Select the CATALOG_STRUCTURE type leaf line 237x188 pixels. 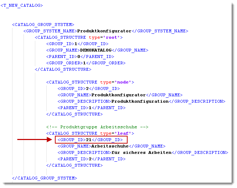[x=90, y=133]
